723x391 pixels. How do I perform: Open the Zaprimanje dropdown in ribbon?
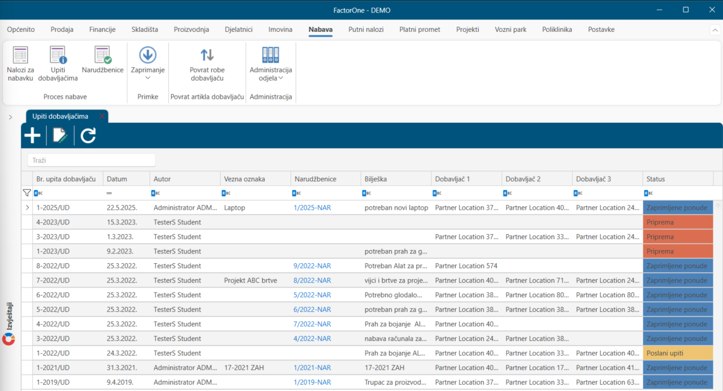point(148,64)
